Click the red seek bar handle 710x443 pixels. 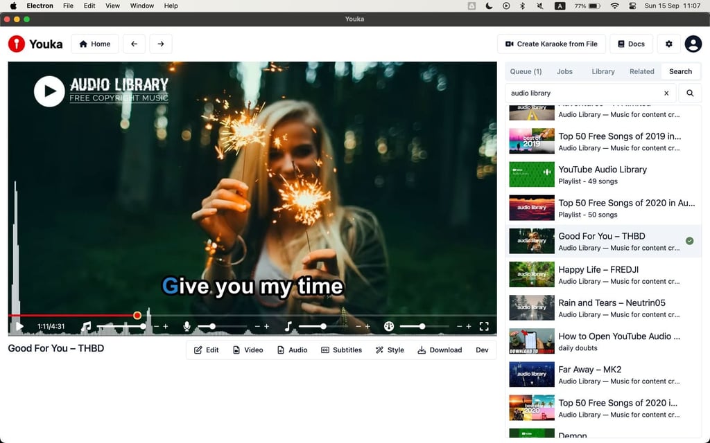(x=137, y=316)
